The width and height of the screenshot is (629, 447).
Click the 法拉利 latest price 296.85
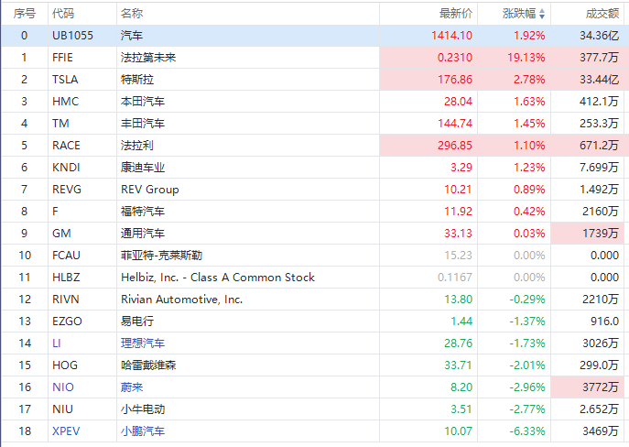click(453, 145)
